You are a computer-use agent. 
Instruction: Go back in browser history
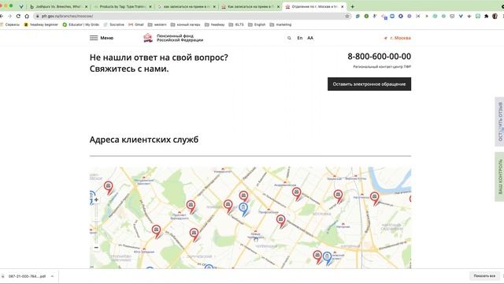click(x=2, y=16)
